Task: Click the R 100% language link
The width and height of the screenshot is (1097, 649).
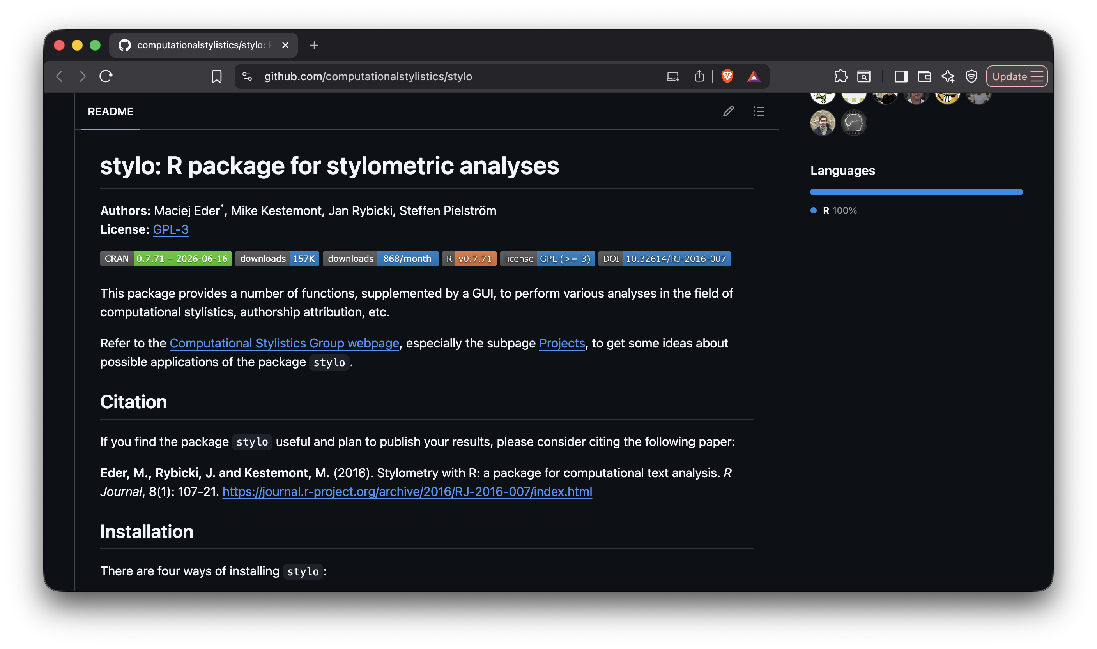Action: click(x=839, y=211)
